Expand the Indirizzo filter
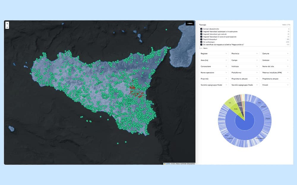This screenshot has height=185, width=297. 244,66
